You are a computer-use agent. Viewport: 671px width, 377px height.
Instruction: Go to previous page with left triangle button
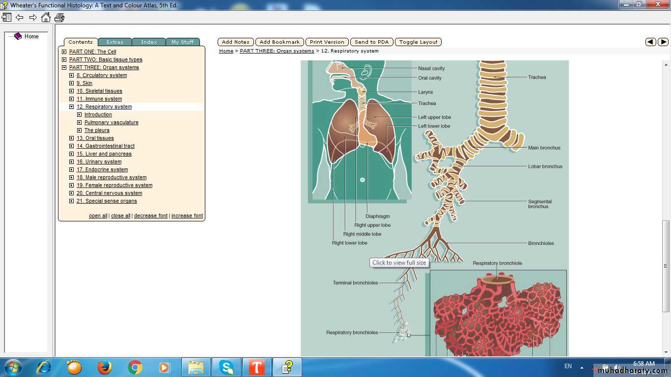coord(650,42)
